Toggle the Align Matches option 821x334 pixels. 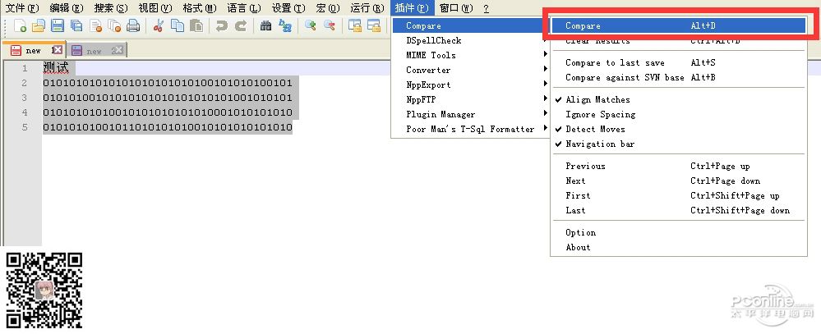[x=597, y=100]
